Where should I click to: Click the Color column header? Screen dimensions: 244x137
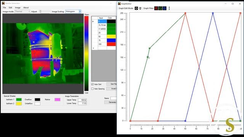click(x=111, y=18)
